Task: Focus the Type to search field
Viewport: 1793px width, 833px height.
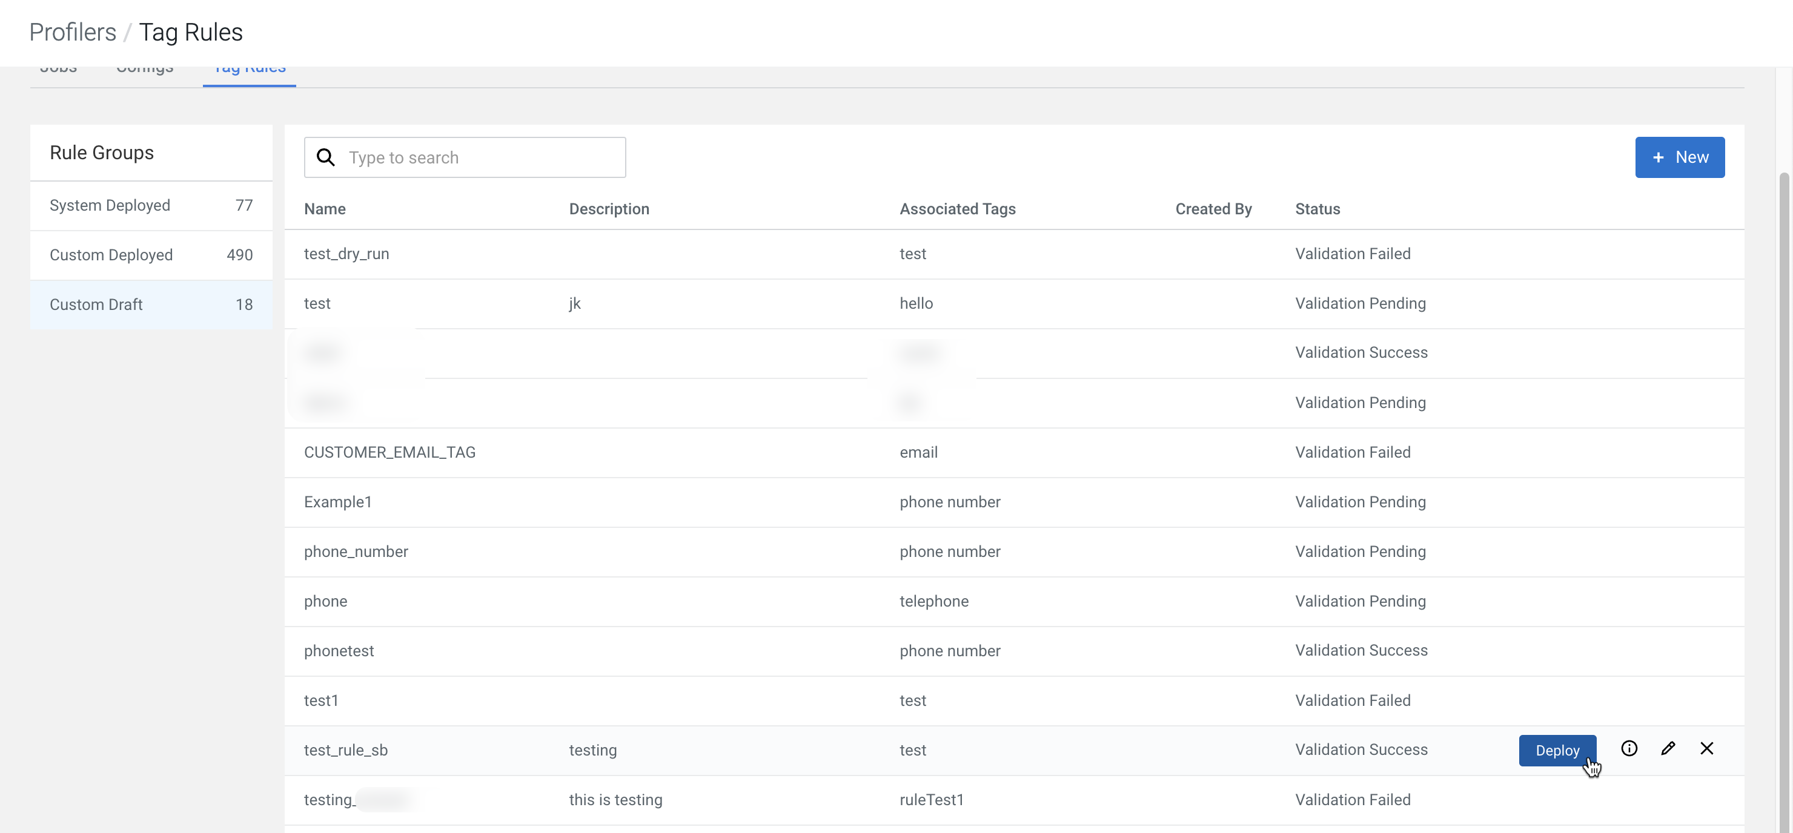Action: 480,157
